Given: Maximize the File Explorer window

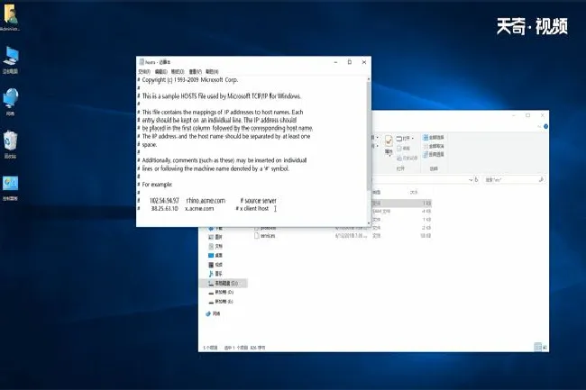Looking at the screenshot, I should click(528, 115).
